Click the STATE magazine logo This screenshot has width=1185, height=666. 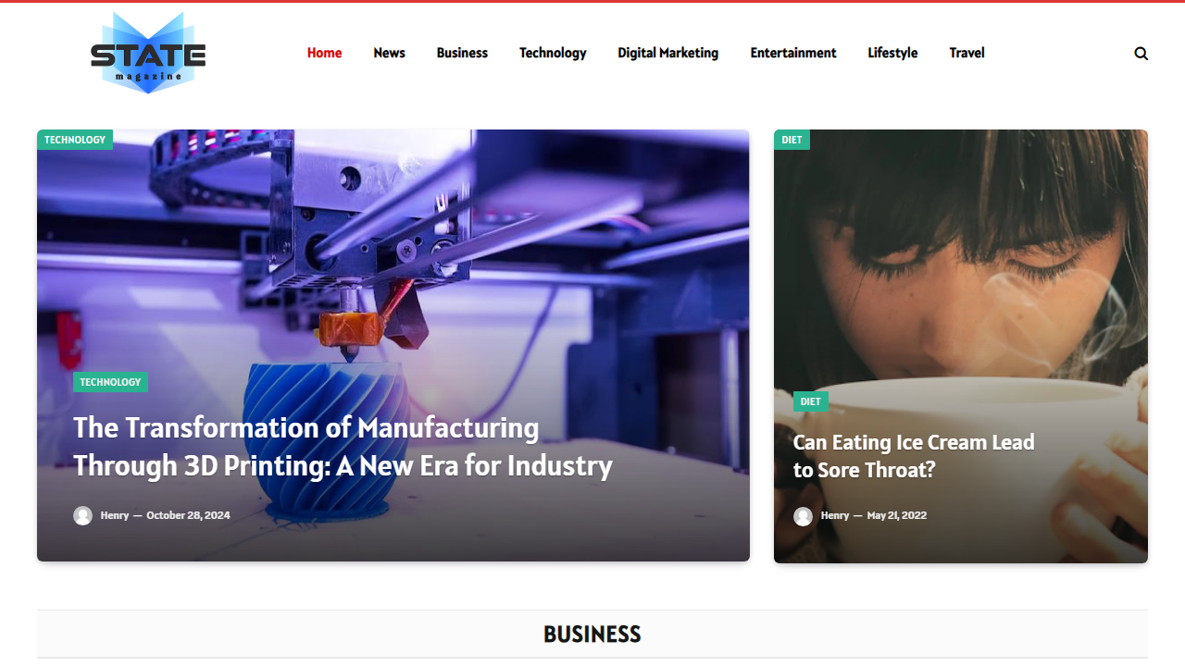click(x=147, y=53)
